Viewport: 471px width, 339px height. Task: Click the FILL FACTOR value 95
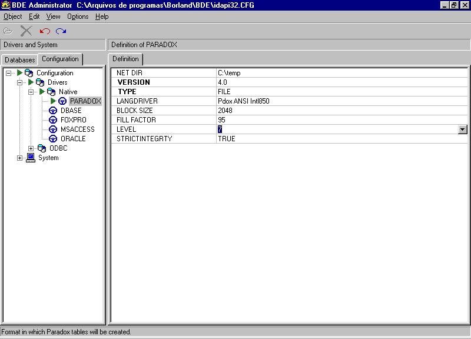[x=221, y=120]
